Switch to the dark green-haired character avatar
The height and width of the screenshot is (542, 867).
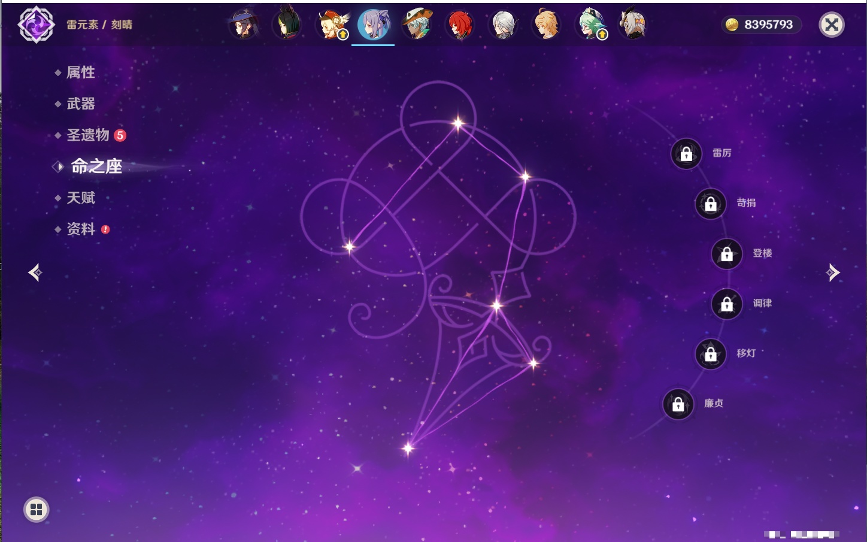point(287,25)
